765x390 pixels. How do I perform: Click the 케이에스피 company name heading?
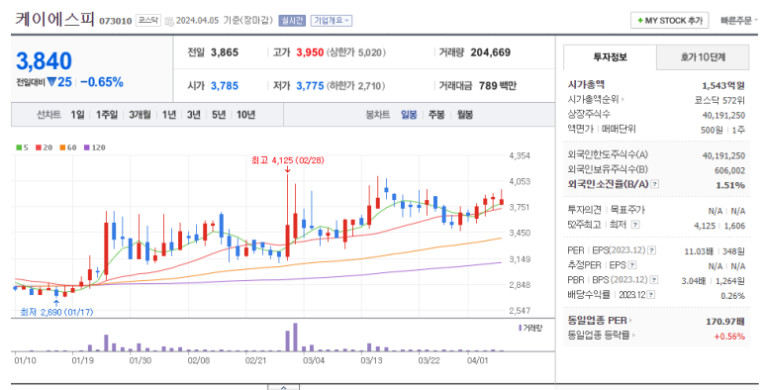click(x=54, y=19)
